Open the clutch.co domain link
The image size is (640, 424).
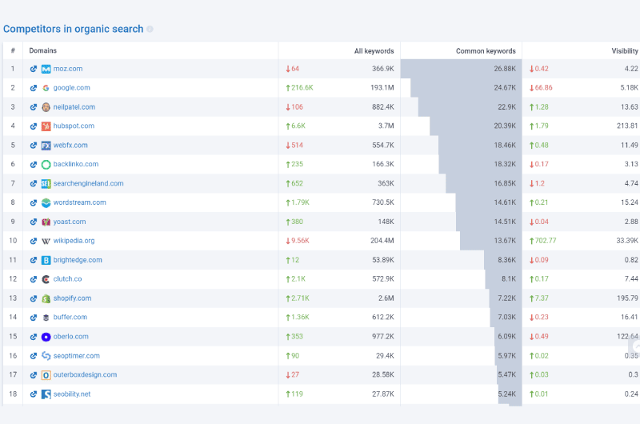tap(67, 279)
